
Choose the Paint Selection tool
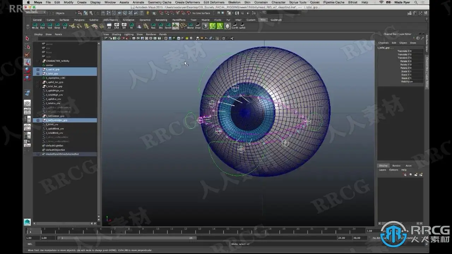(27, 54)
